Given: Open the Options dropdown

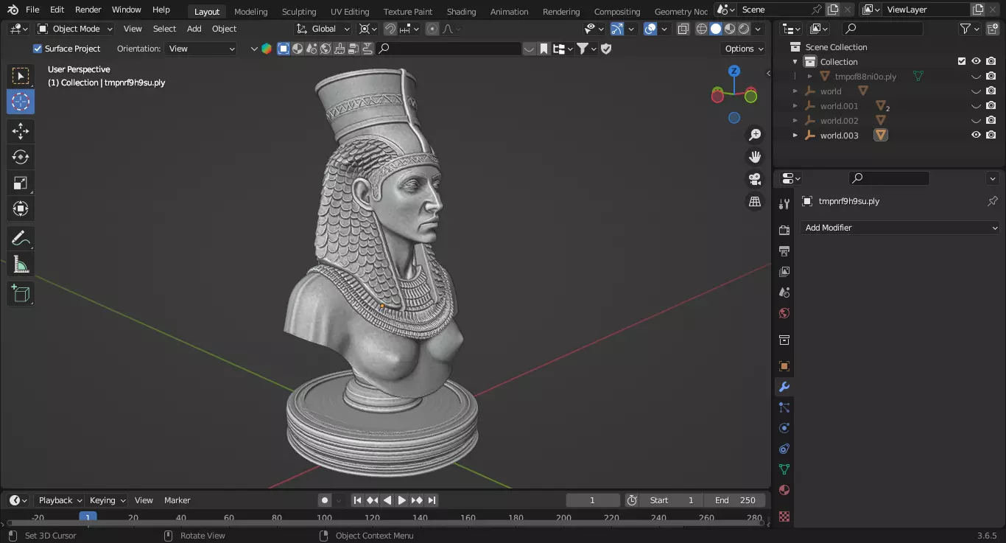Looking at the screenshot, I should [744, 49].
